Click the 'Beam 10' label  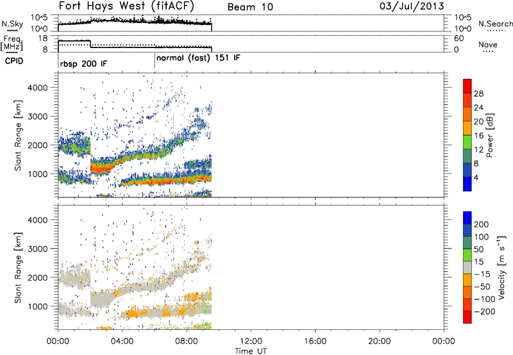[250, 7]
